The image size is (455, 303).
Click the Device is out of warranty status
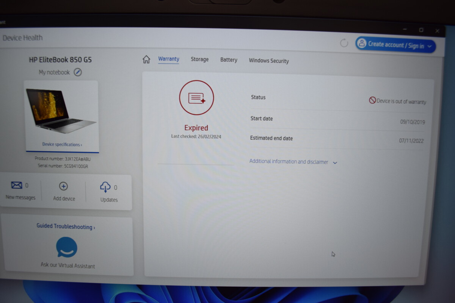397,101
